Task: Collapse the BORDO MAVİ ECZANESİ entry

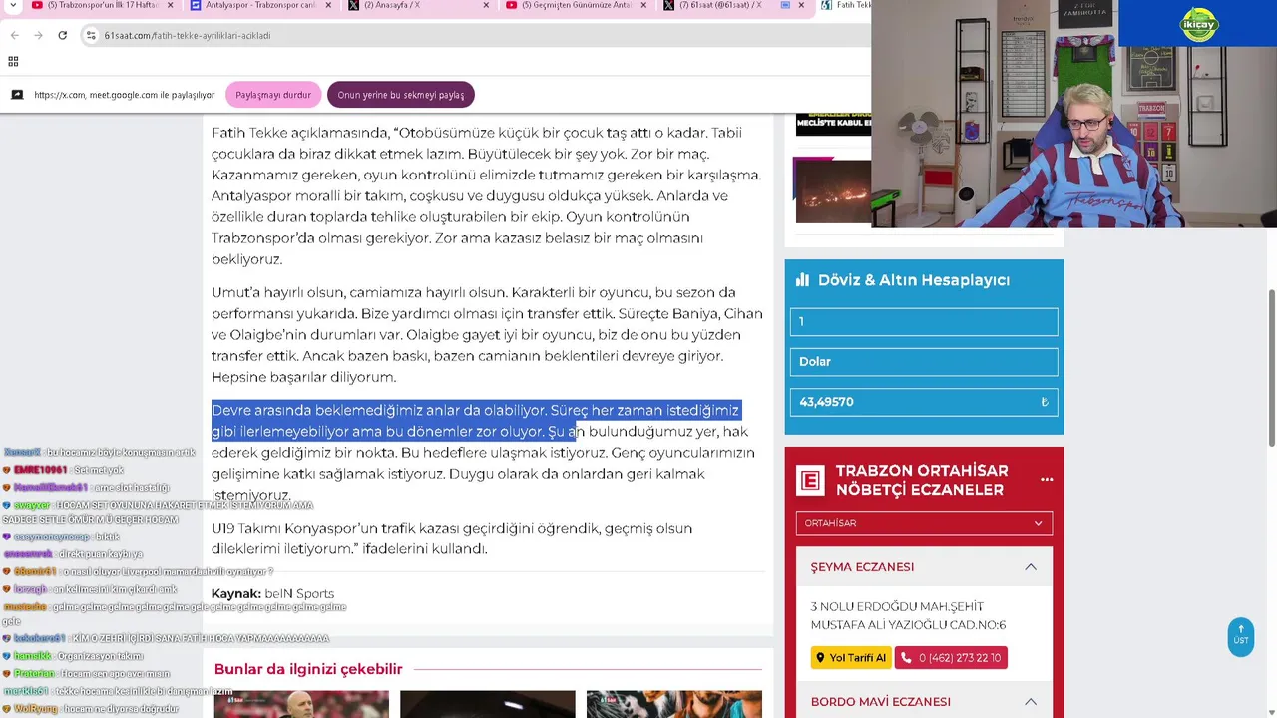Action: pyautogui.click(x=1031, y=701)
